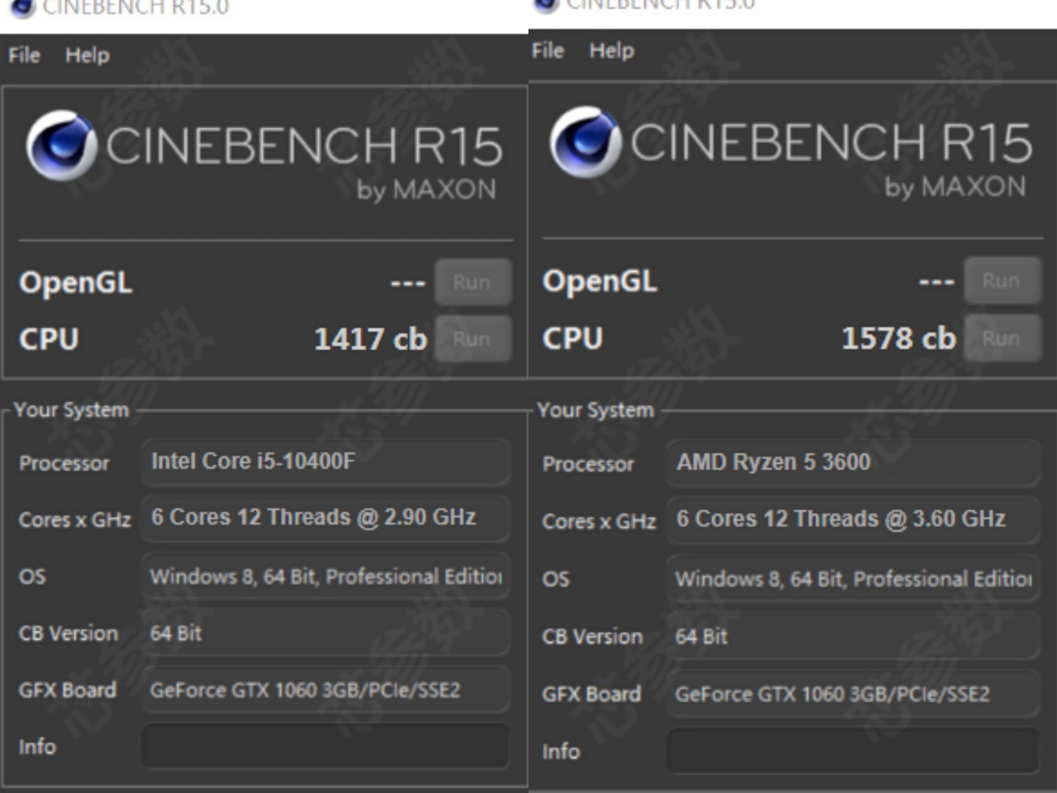1057x793 pixels.
Task: Click the 'Info' label in the left window
Action: coord(37,747)
